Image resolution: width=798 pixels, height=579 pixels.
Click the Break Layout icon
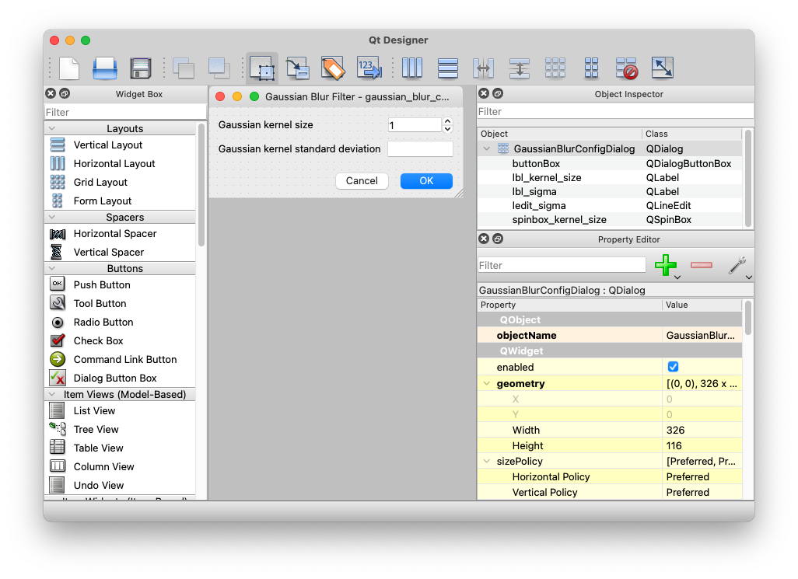pos(627,68)
